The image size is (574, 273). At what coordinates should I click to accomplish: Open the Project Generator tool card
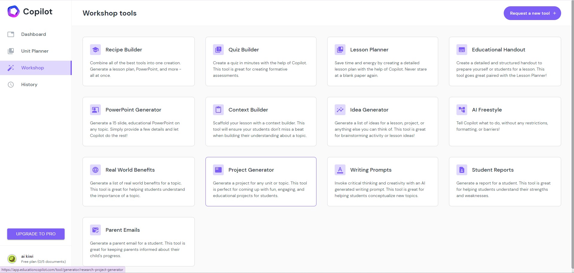point(261,182)
